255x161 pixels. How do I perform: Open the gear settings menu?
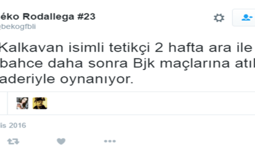tap(219, 18)
